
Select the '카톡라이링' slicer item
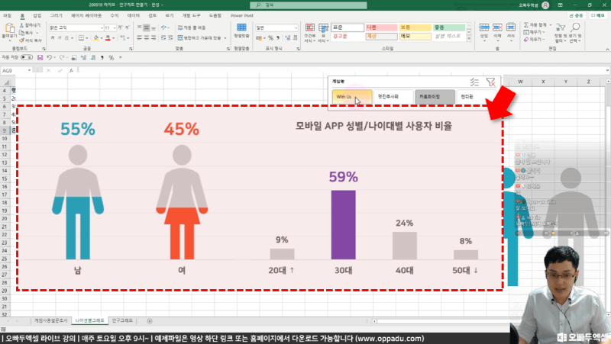(435, 97)
